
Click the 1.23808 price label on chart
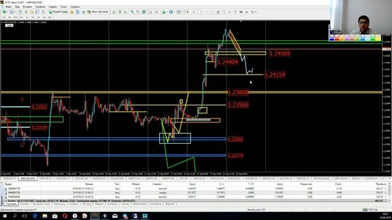pyautogui.click(x=238, y=92)
